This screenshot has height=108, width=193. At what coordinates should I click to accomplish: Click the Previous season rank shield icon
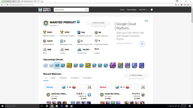pos(79,41)
